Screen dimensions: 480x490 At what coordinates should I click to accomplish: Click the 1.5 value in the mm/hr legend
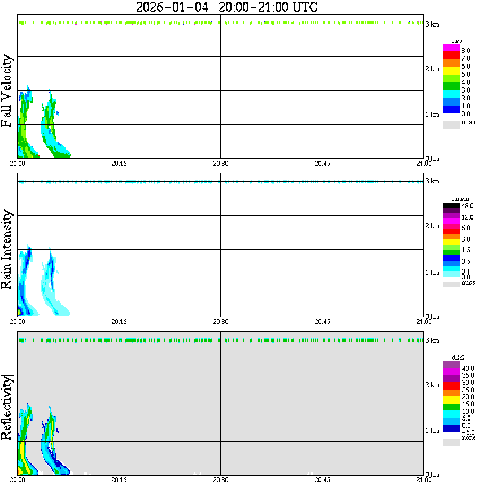coord(466,250)
